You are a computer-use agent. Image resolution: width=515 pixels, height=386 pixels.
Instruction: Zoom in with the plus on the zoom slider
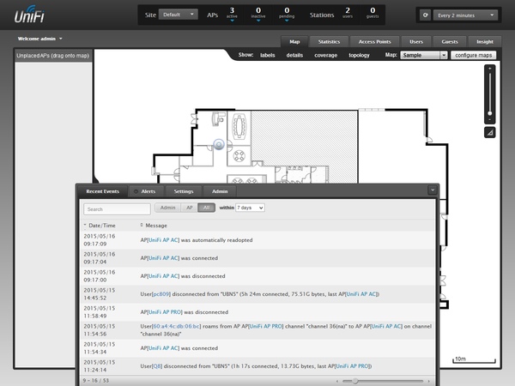[x=490, y=69]
